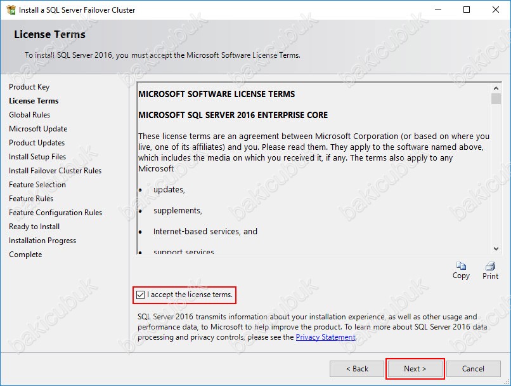Select the Microsoft Update step

38,129
